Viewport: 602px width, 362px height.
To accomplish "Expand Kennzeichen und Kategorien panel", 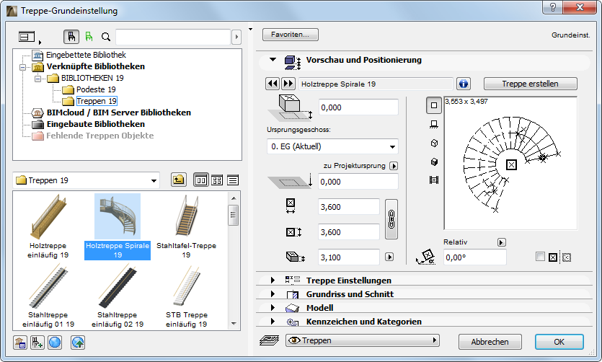I will (x=273, y=322).
